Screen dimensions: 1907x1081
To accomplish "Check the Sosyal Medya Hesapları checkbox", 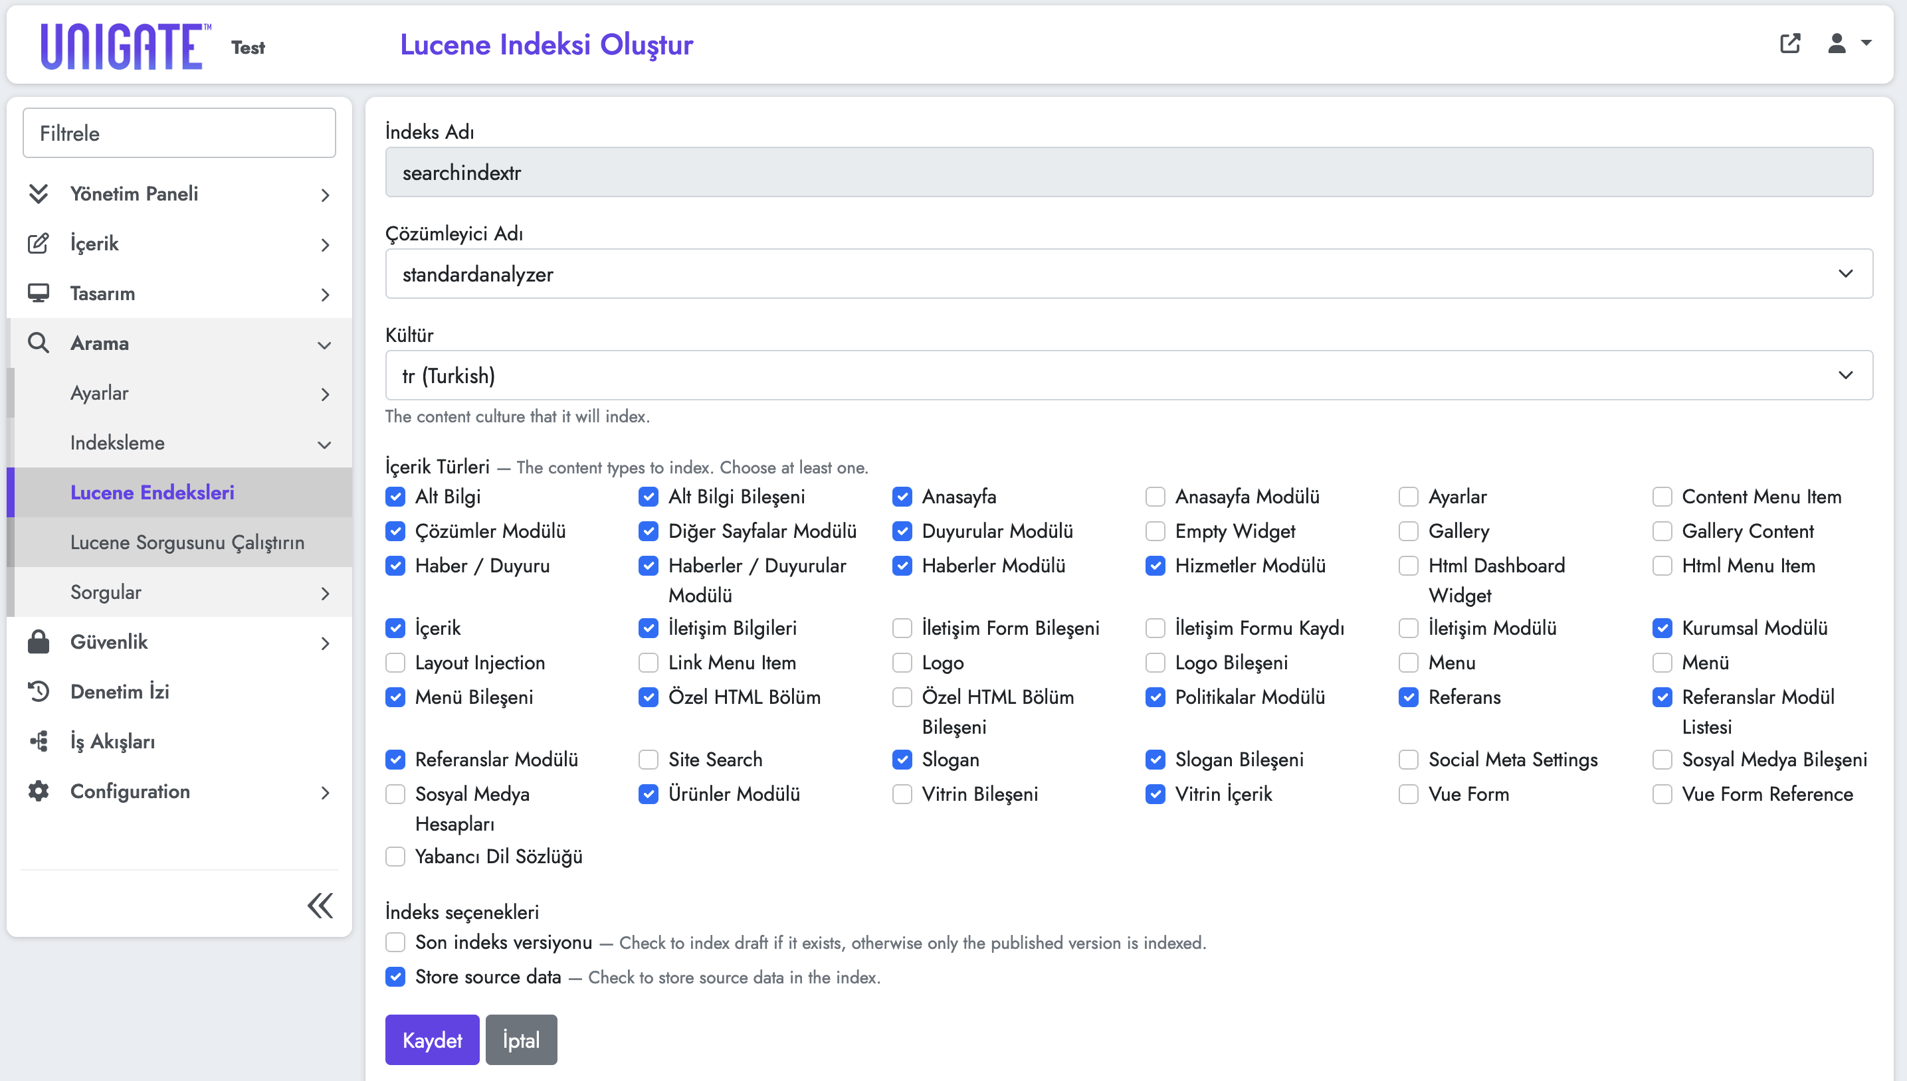I will pyautogui.click(x=395, y=793).
